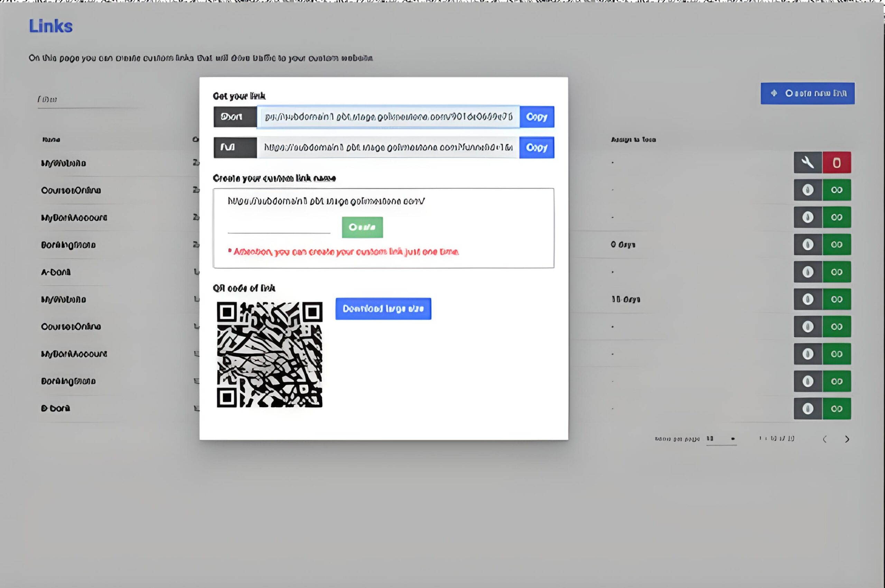Click the dark round icon in the fifth row
This screenshot has width=885, height=588.
[808, 272]
